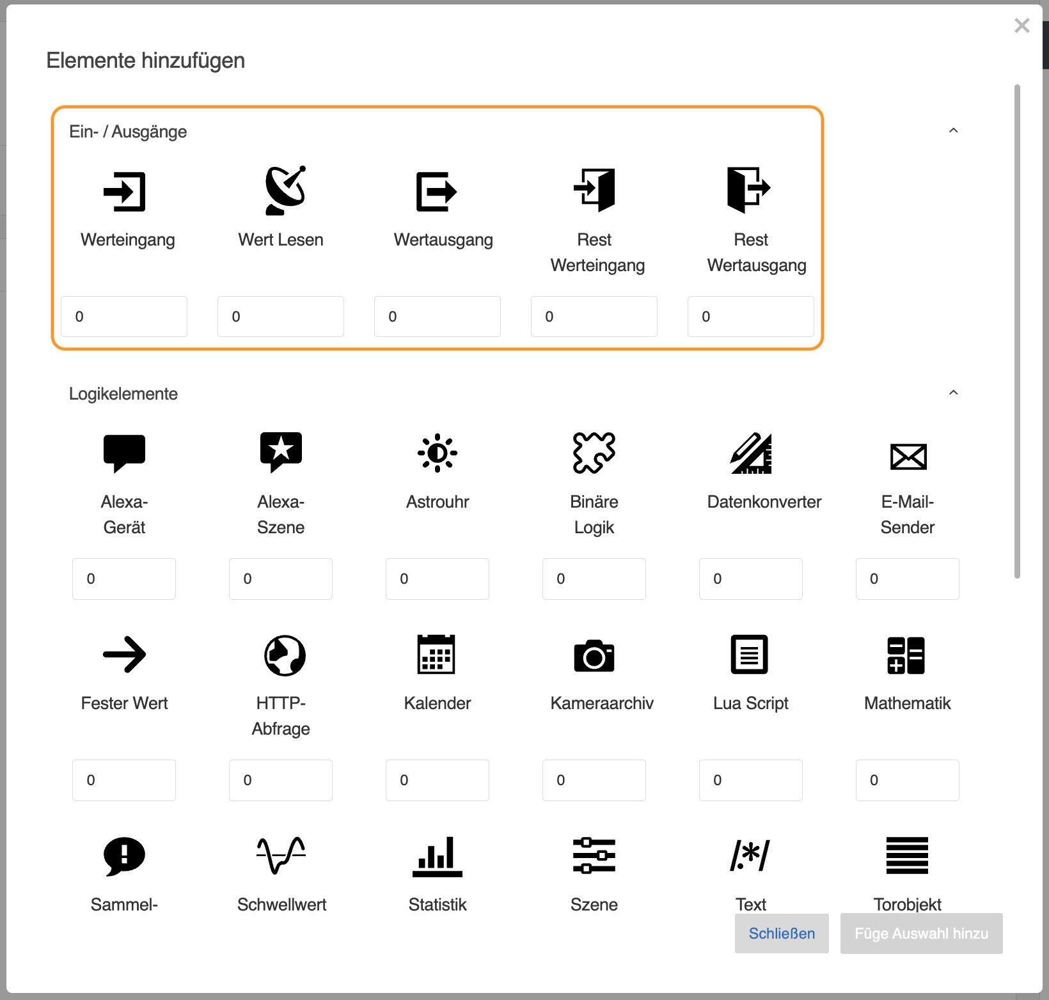Screen dimensions: 1049x1000
Task: Click the Datenkonverter ruler icon
Action: click(752, 453)
